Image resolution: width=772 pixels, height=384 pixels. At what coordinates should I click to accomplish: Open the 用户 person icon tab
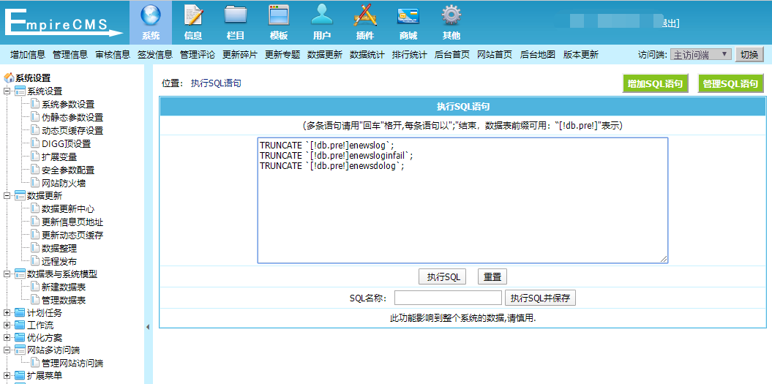(x=322, y=23)
